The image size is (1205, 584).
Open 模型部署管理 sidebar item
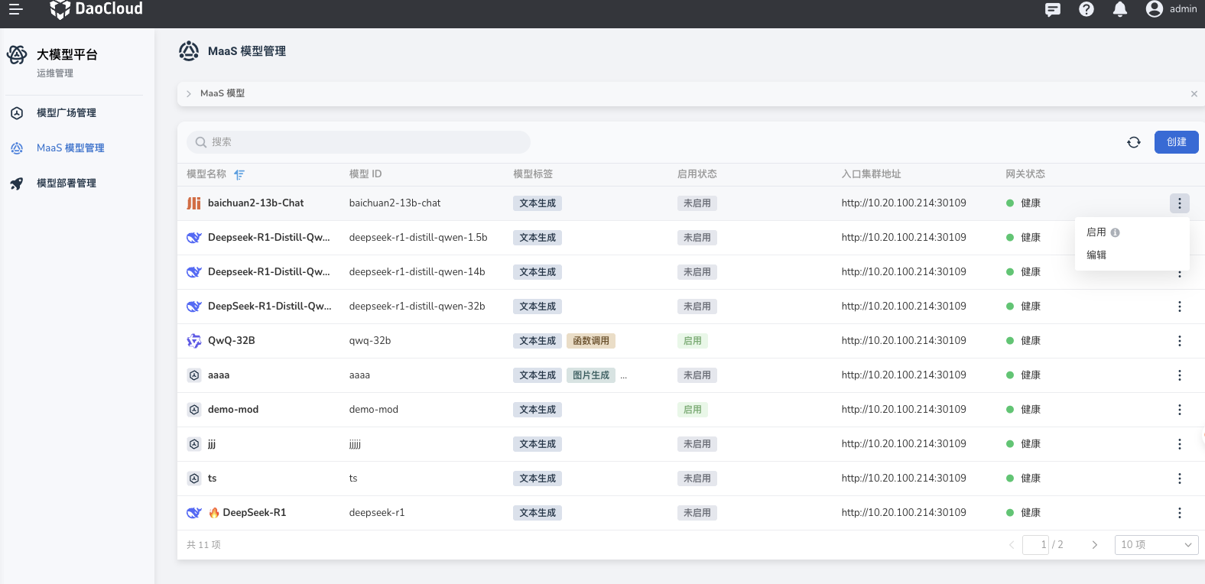(x=67, y=183)
